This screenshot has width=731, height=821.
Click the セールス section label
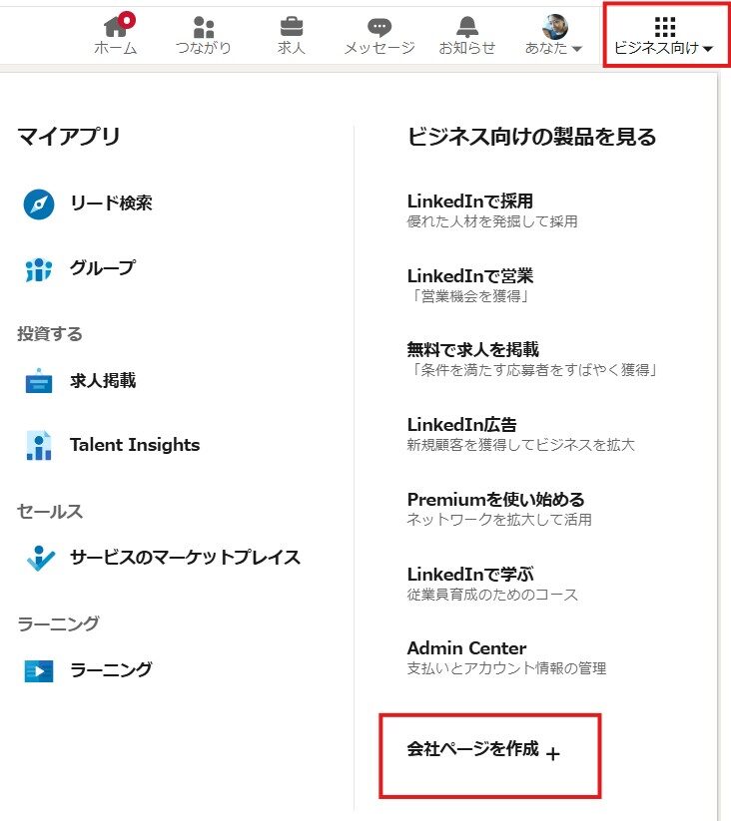coord(50,512)
